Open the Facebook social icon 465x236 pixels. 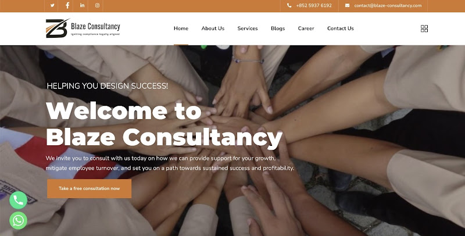point(67,5)
